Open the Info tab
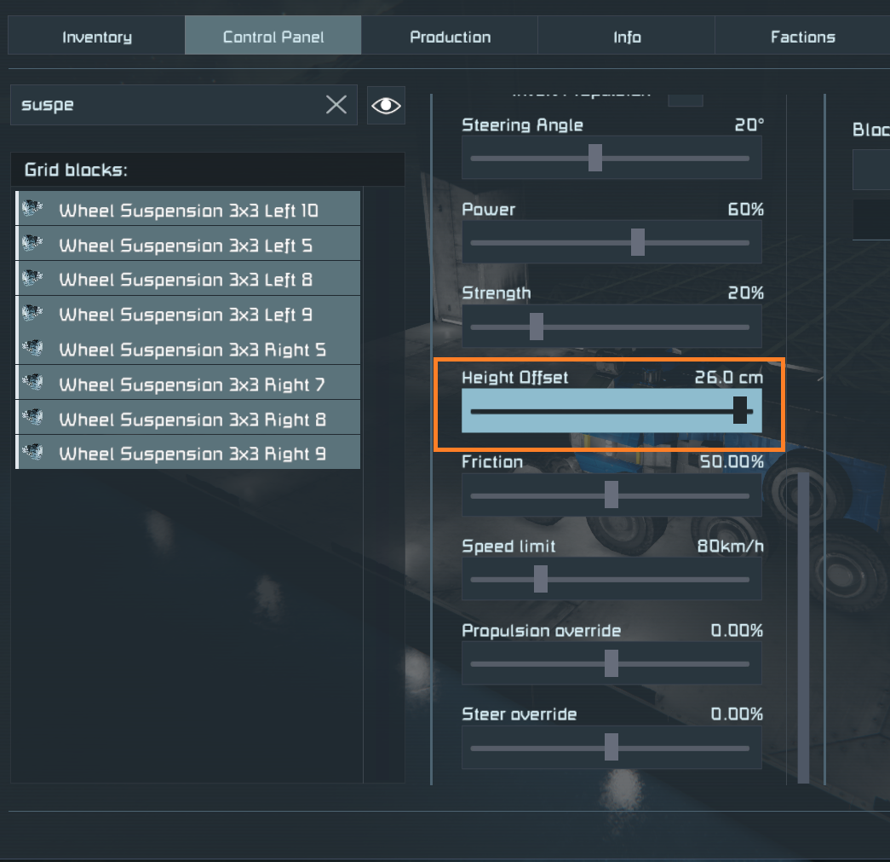 tap(627, 37)
